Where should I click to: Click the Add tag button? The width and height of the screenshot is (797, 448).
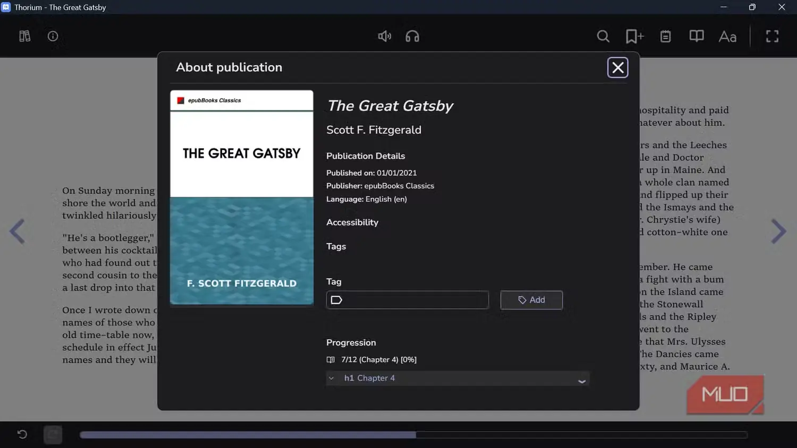[x=531, y=300]
